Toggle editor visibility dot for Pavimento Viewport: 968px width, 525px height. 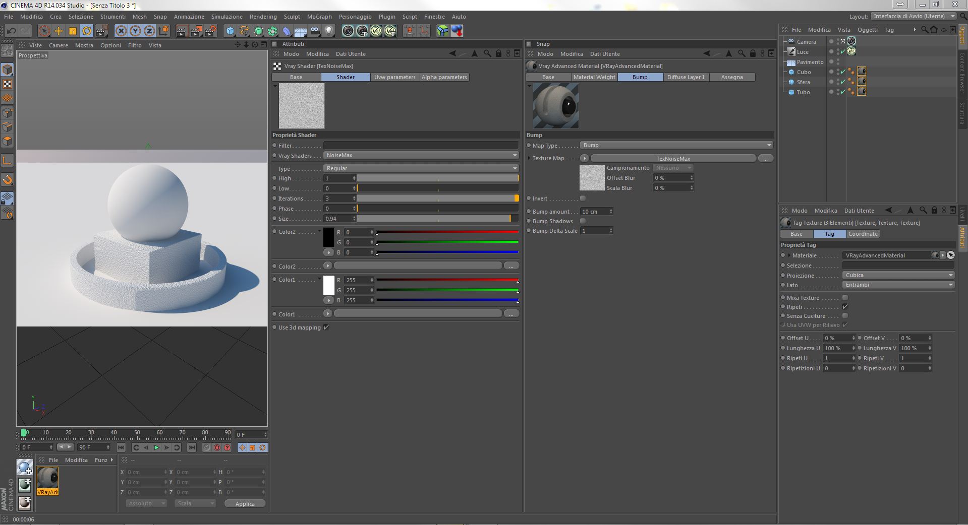(x=838, y=60)
